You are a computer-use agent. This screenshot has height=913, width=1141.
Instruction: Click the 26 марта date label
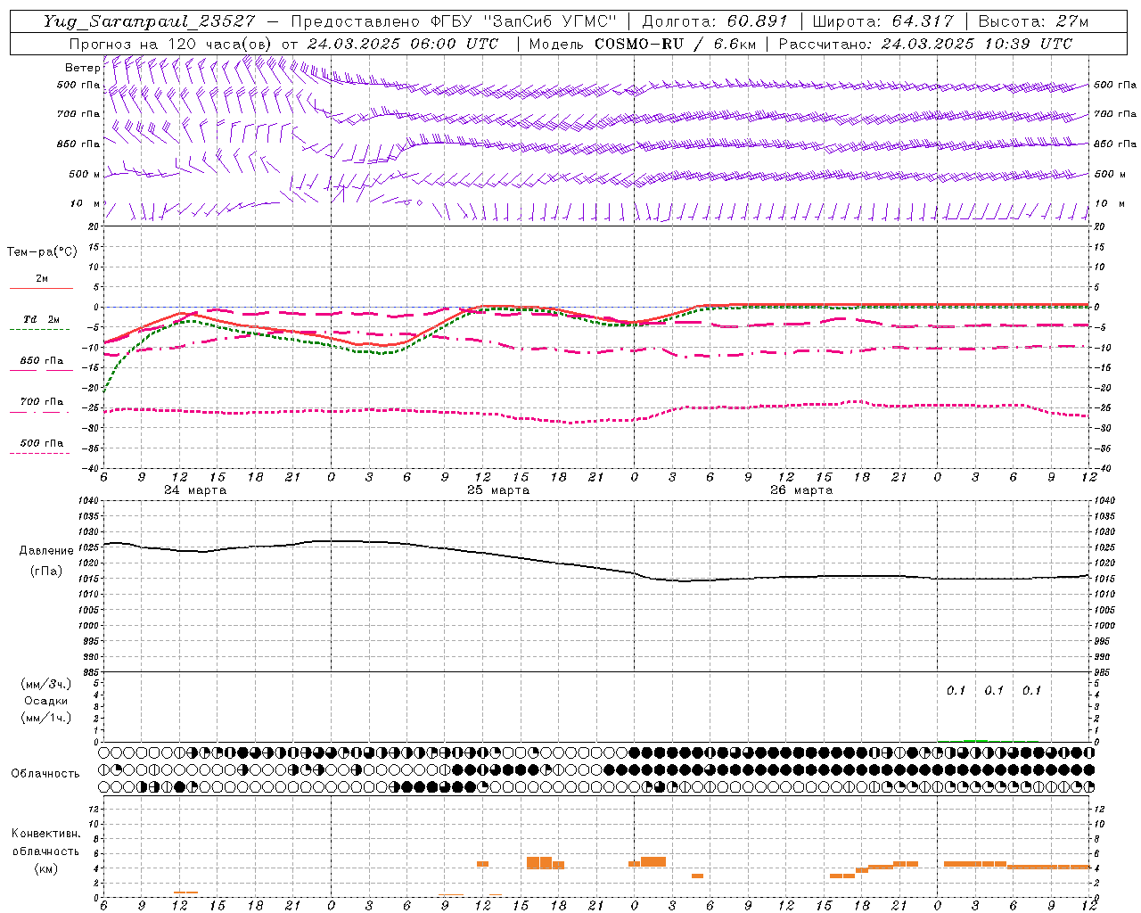coord(801,490)
